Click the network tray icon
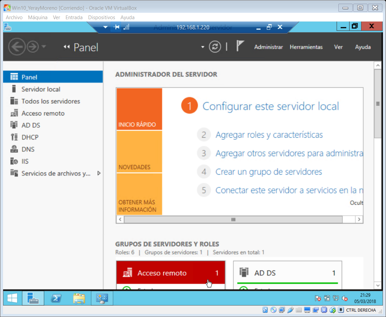Viewport: 386px width, 317px height. click(335, 298)
